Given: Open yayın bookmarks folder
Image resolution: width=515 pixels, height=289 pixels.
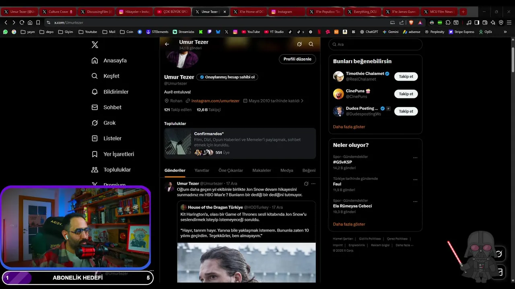Looking at the screenshot, I should coord(28,32).
